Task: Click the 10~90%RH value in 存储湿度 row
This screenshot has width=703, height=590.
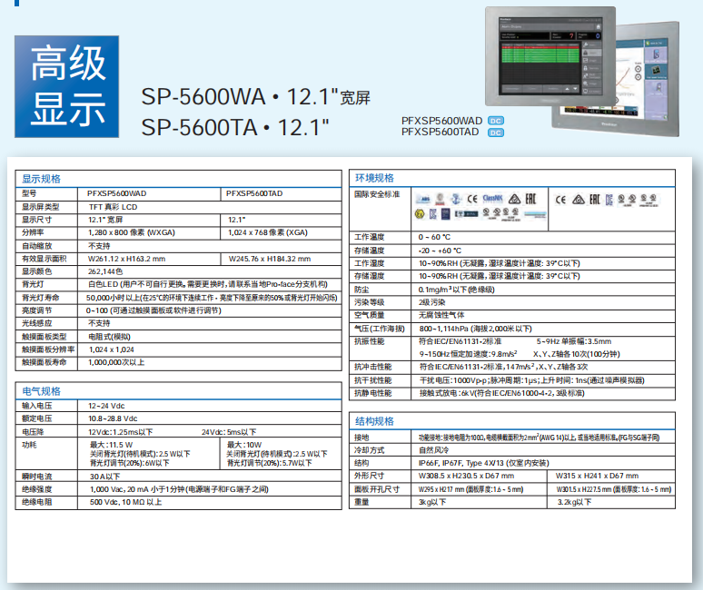Action: click(499, 276)
